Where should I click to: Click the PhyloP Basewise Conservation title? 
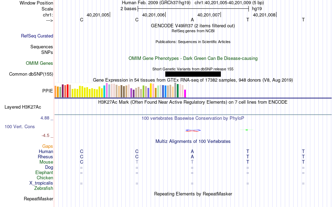pyautogui.click(x=193, y=118)
